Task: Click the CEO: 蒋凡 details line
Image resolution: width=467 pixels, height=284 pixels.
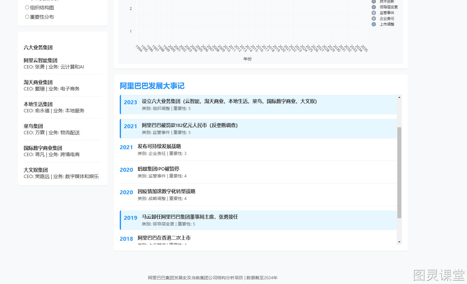Action: (52, 155)
